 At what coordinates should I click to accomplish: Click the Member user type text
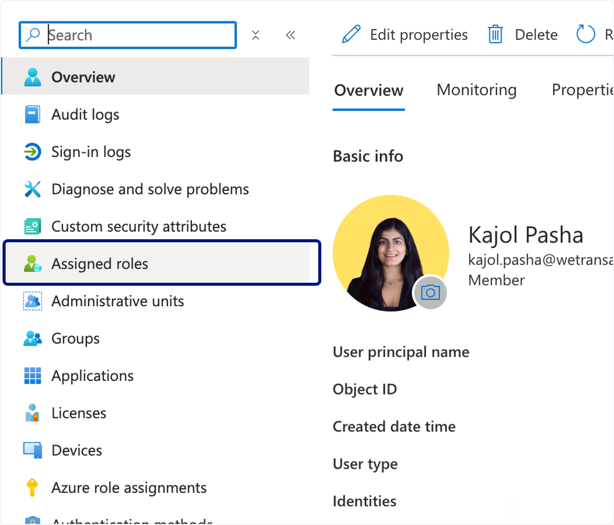496,280
